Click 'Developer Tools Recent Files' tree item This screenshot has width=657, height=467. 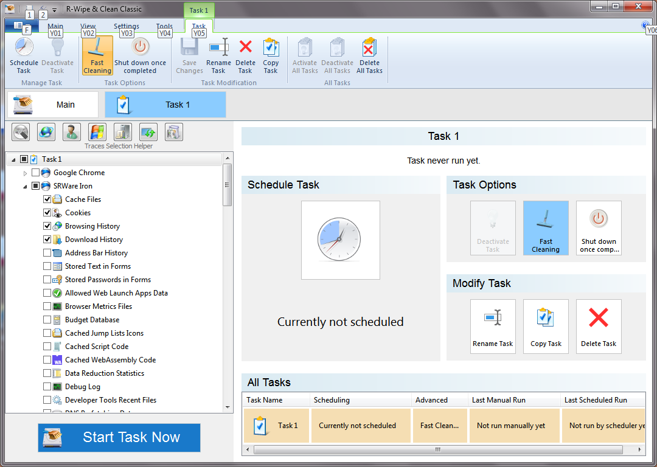click(x=111, y=400)
